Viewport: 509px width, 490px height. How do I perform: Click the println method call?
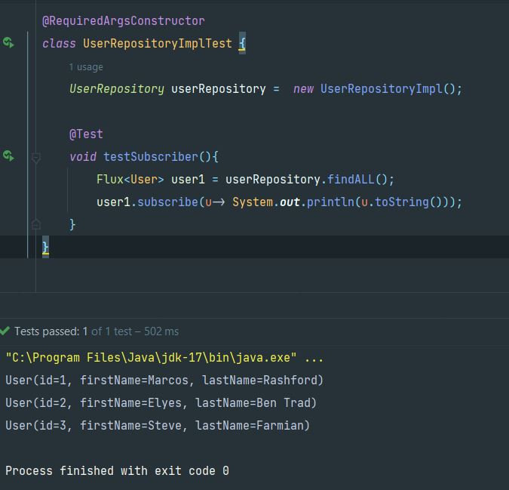pyautogui.click(x=330, y=202)
